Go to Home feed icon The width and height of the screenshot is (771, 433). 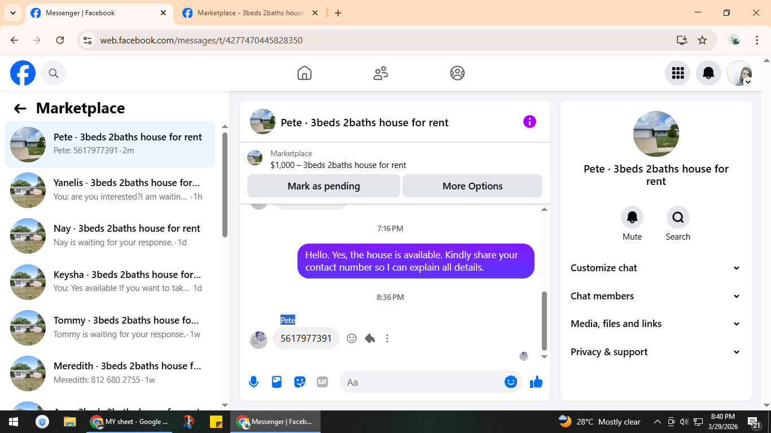304,73
